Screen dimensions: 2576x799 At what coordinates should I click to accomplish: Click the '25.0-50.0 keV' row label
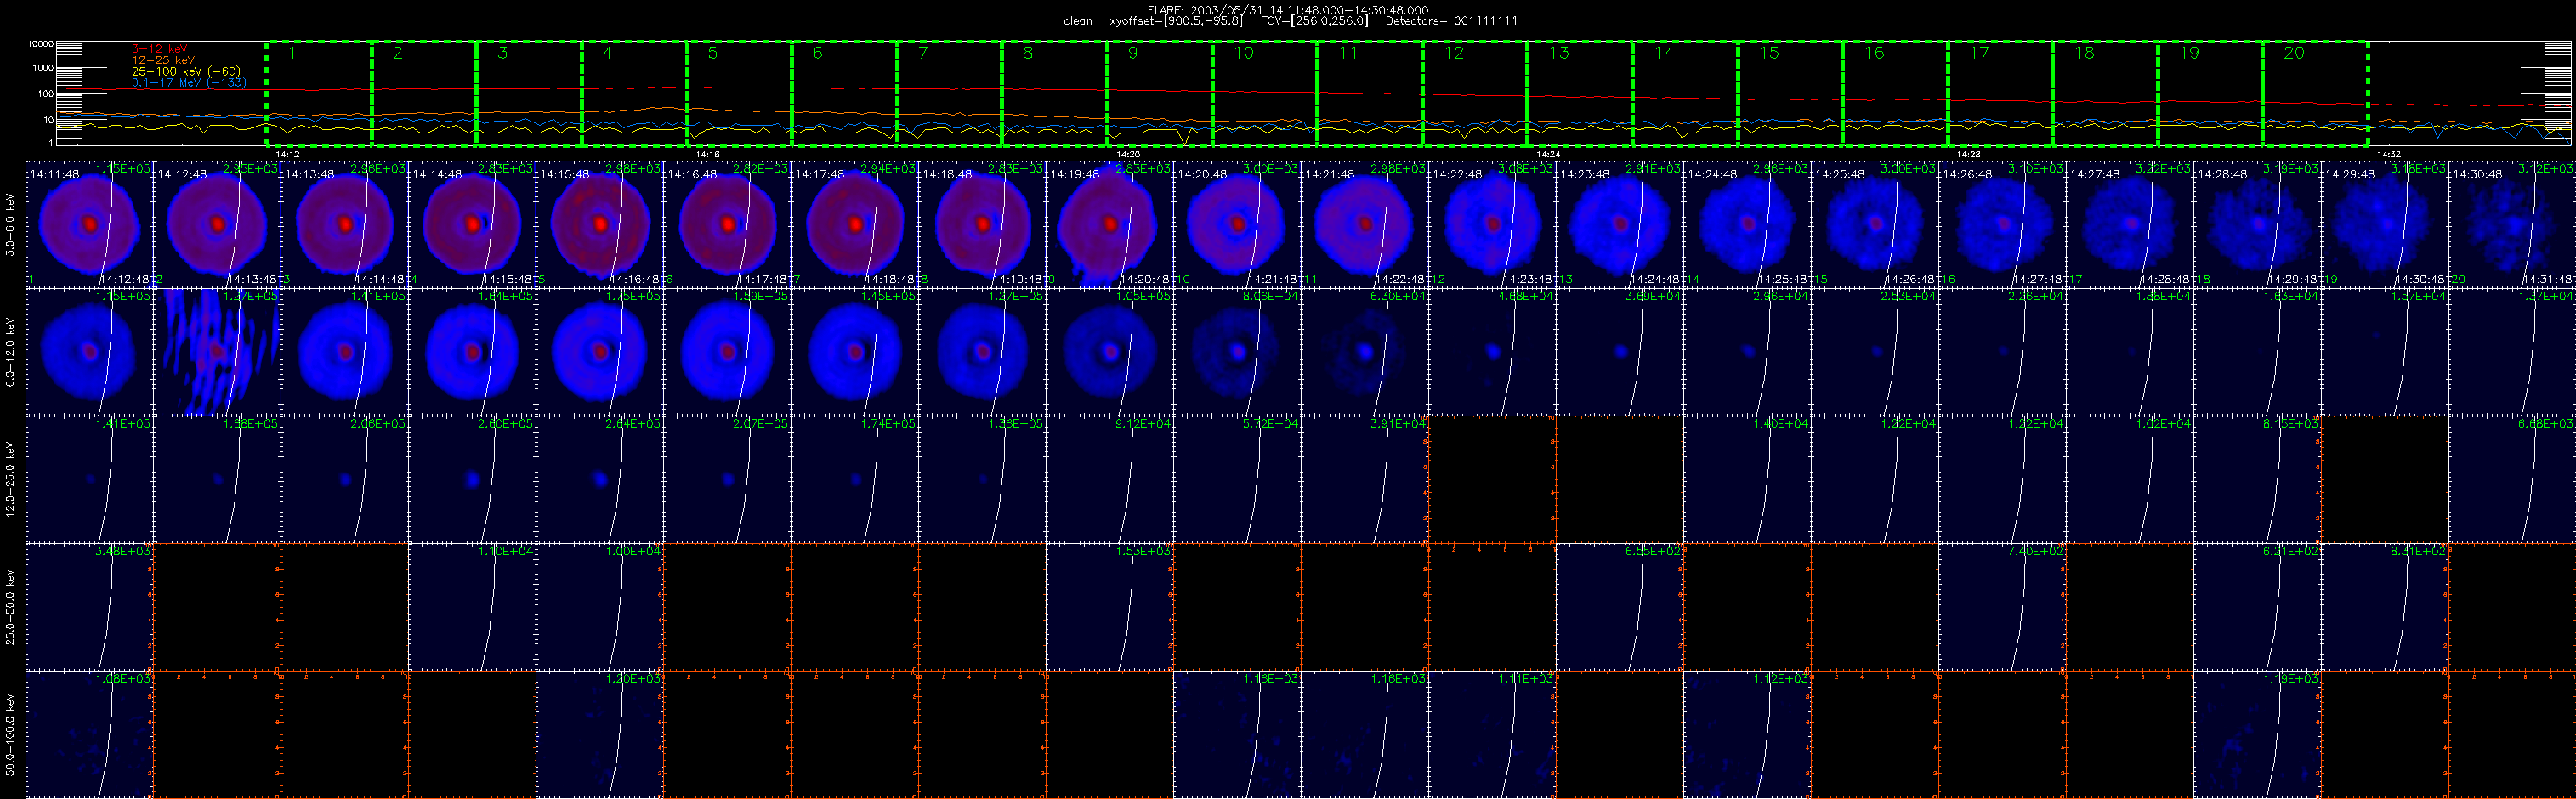click(11, 607)
